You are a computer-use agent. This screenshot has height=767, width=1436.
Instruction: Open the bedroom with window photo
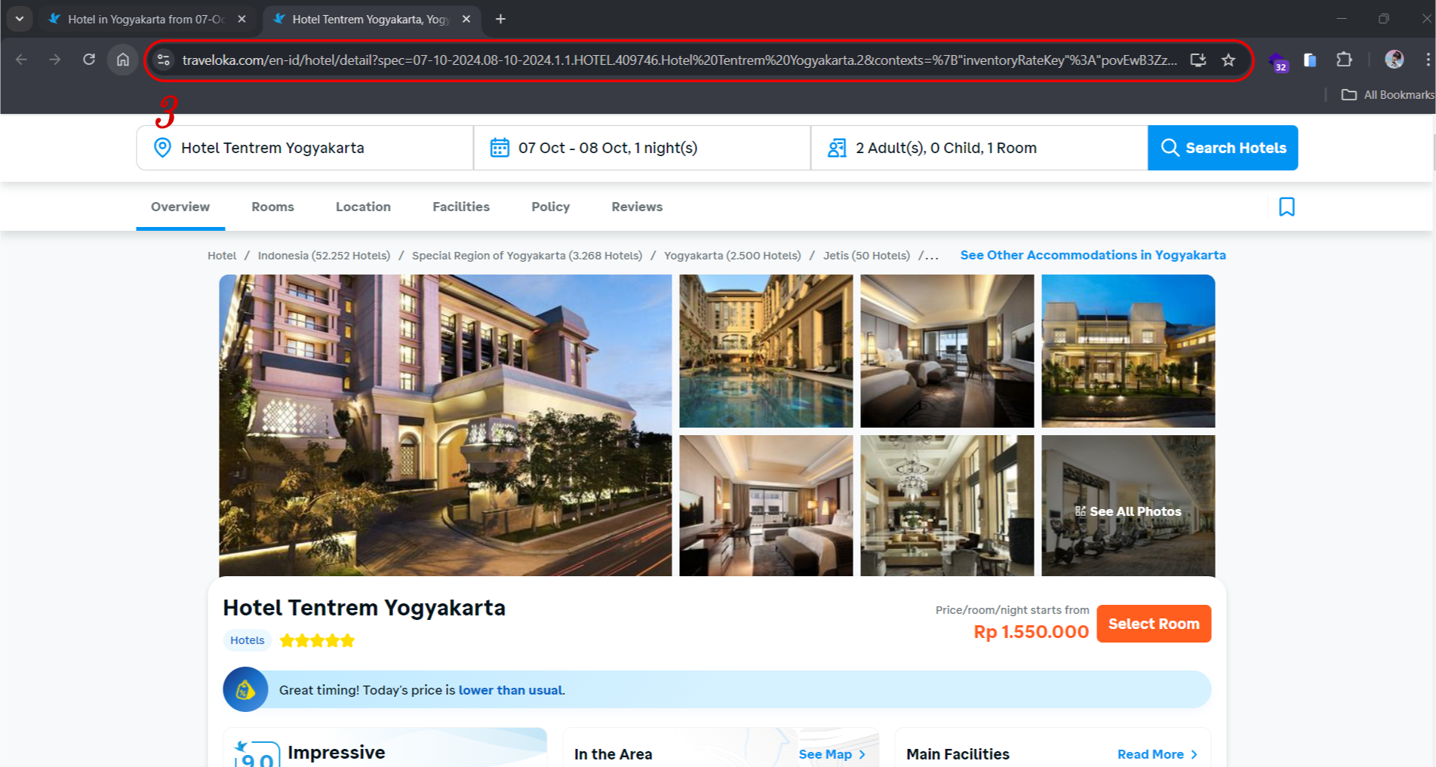pos(947,351)
